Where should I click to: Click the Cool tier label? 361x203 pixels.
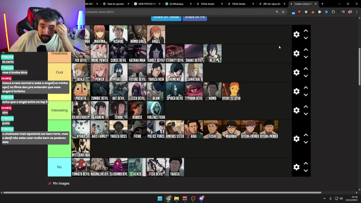click(59, 72)
